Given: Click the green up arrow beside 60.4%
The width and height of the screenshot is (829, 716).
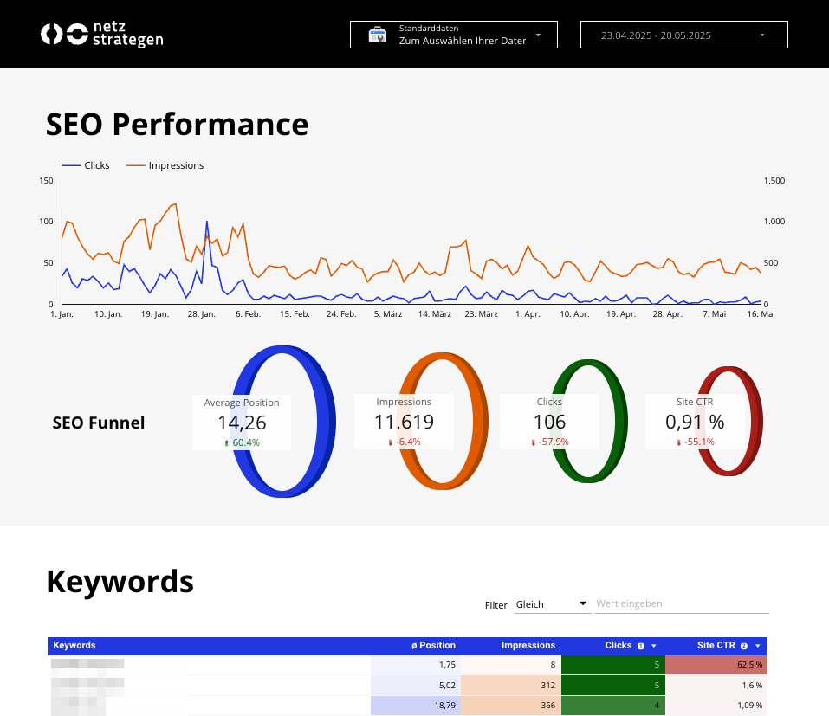Looking at the screenshot, I should tap(228, 442).
